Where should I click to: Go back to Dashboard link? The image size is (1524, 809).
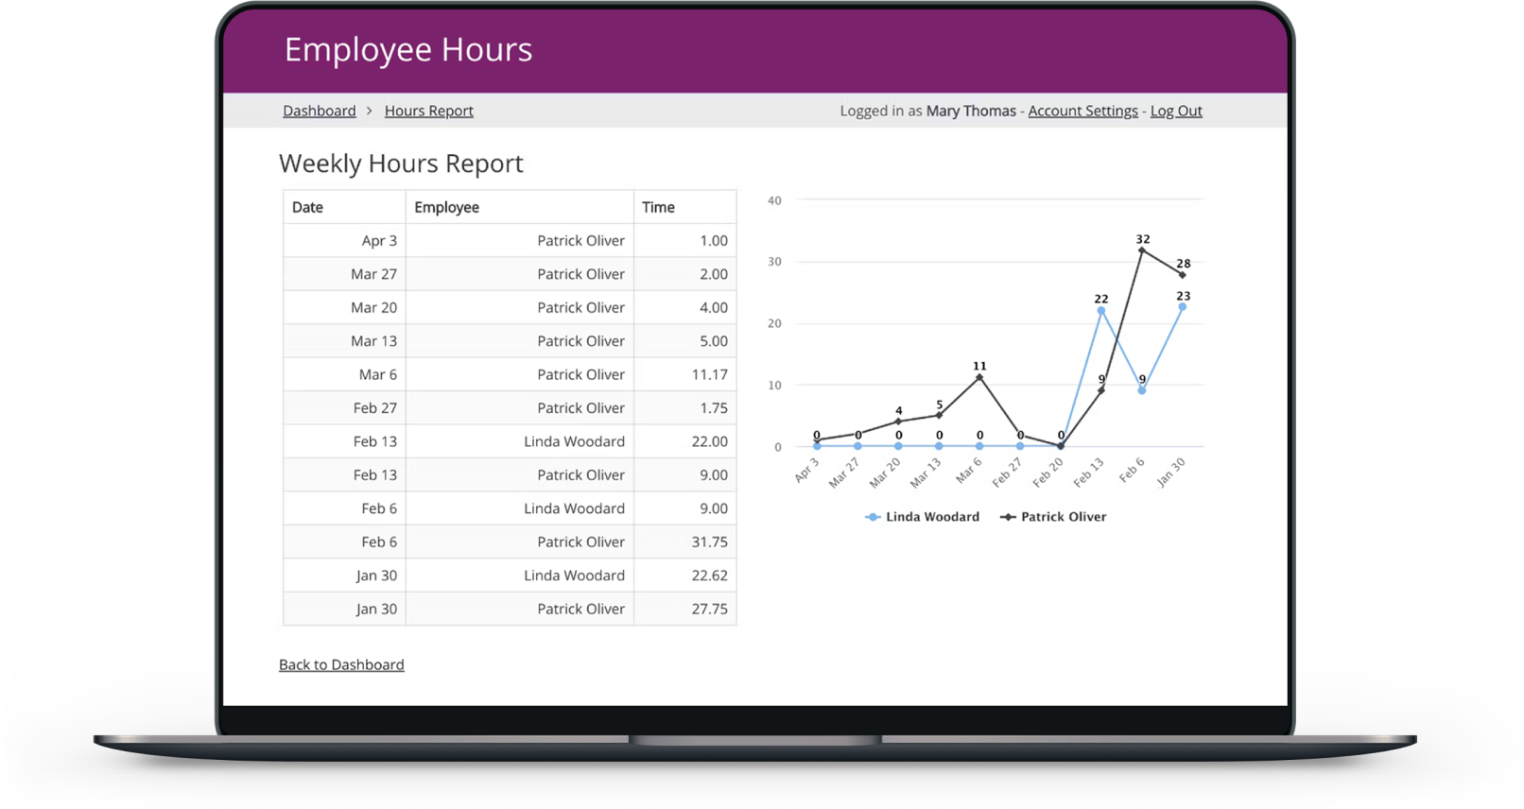(341, 664)
